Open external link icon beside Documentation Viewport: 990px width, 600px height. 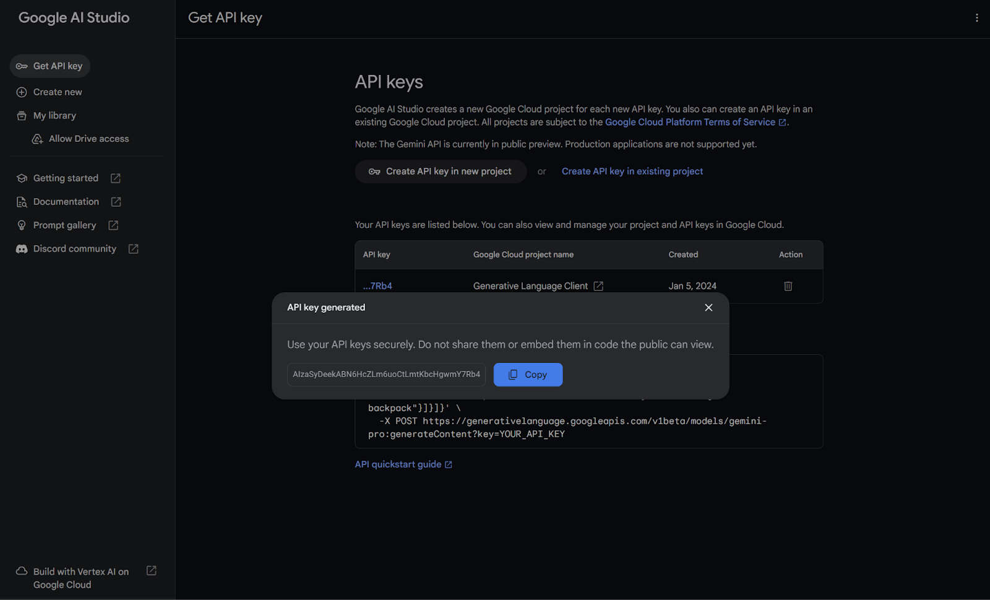(116, 202)
